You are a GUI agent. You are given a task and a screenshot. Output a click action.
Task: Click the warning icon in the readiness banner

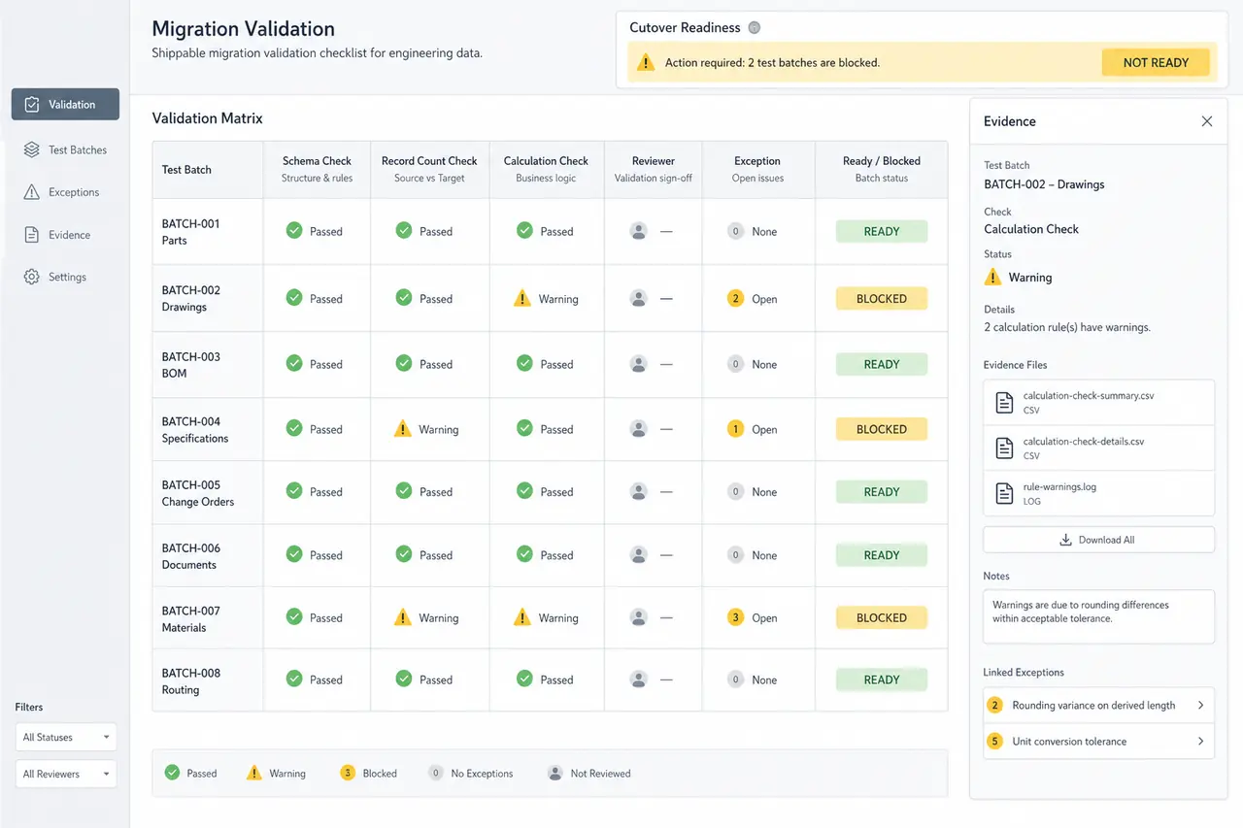click(645, 63)
